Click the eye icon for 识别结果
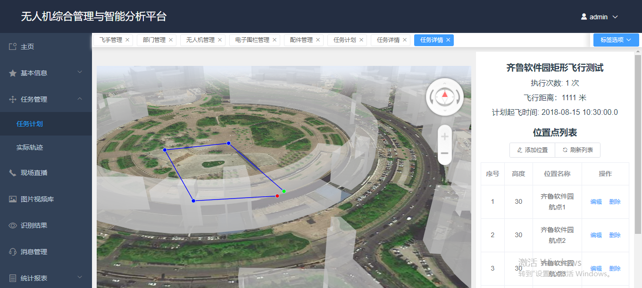642x288 pixels. (x=13, y=225)
